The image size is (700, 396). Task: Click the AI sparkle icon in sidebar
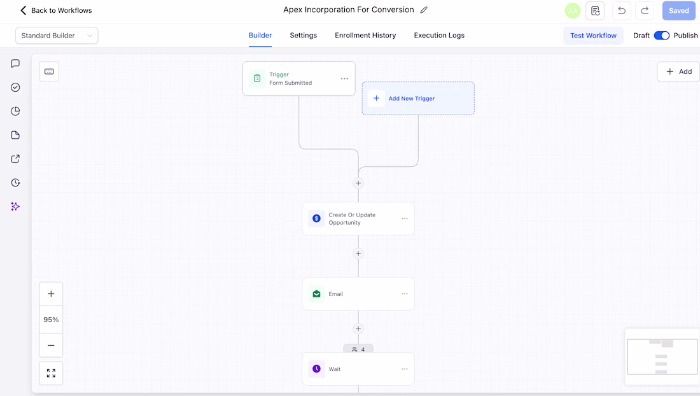[x=15, y=206]
